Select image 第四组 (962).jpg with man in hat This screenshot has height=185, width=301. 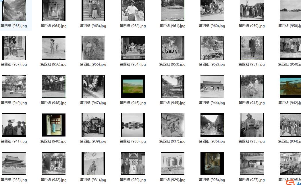click(x=133, y=11)
